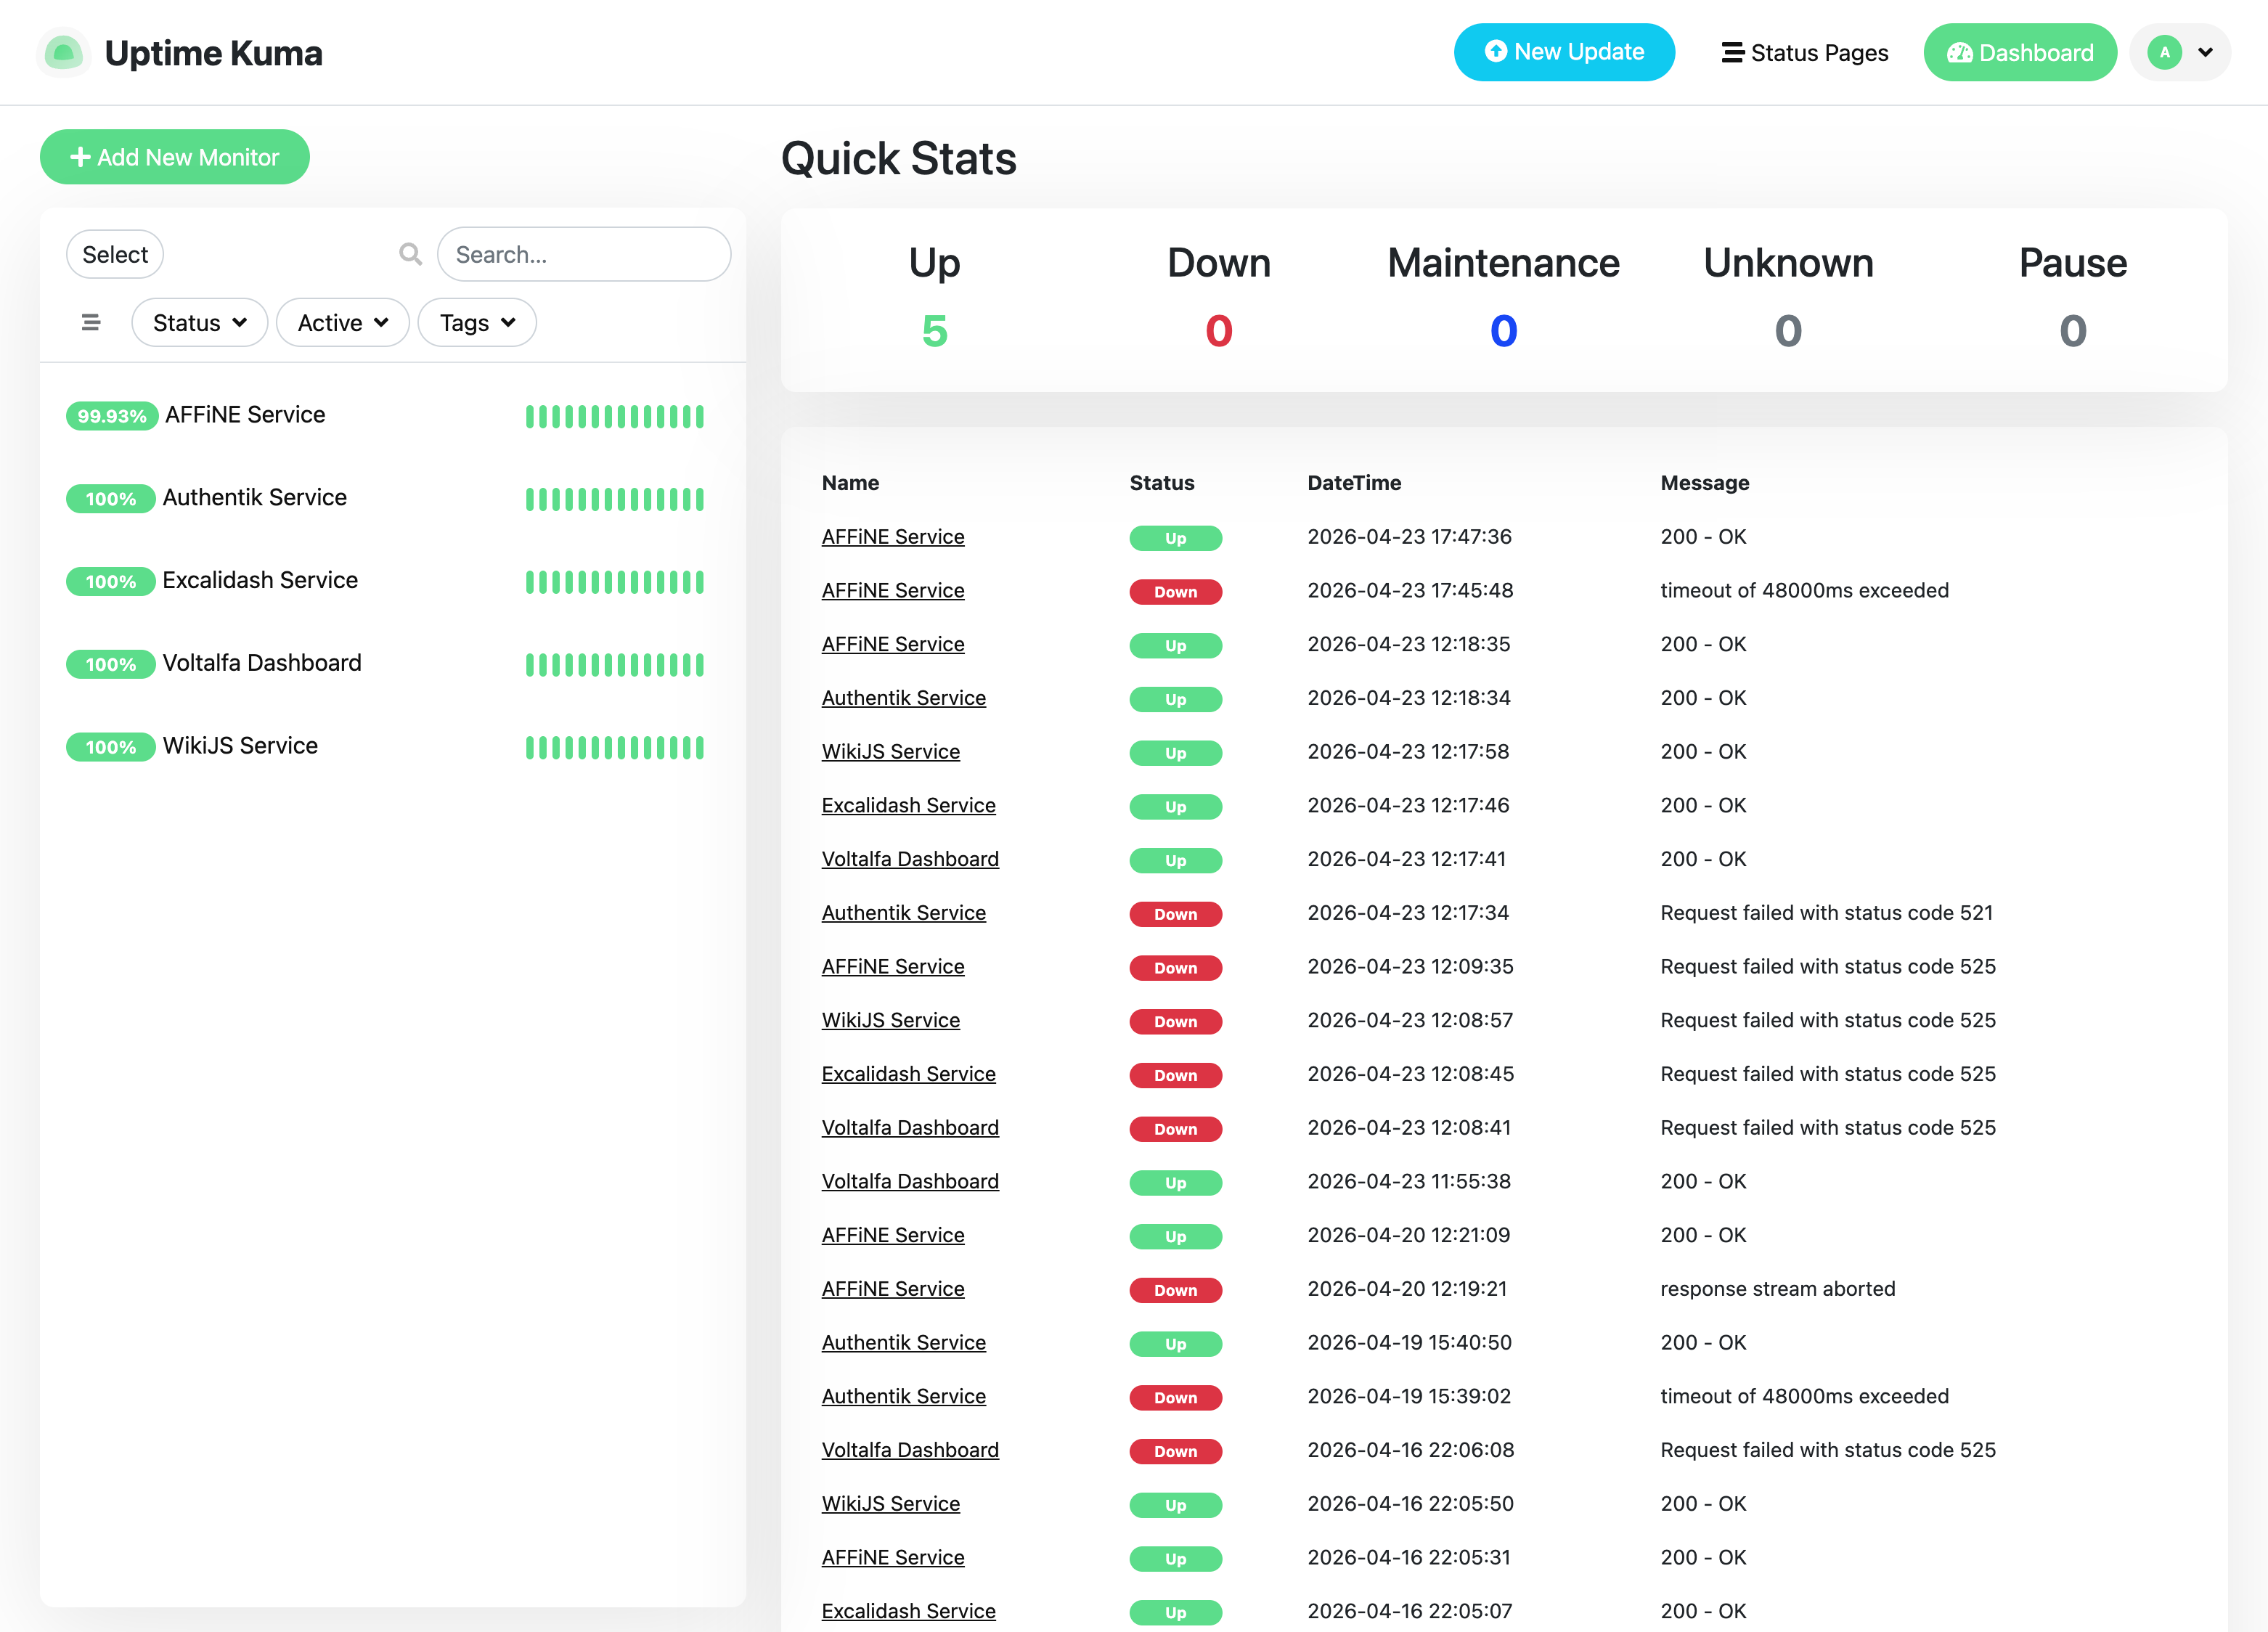Click AFFiNE Service link at 17:47:36
2268x1632 pixels.
893,537
